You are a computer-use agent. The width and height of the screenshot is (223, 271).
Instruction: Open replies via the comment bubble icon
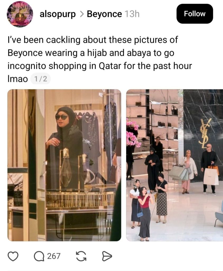(x=39, y=256)
